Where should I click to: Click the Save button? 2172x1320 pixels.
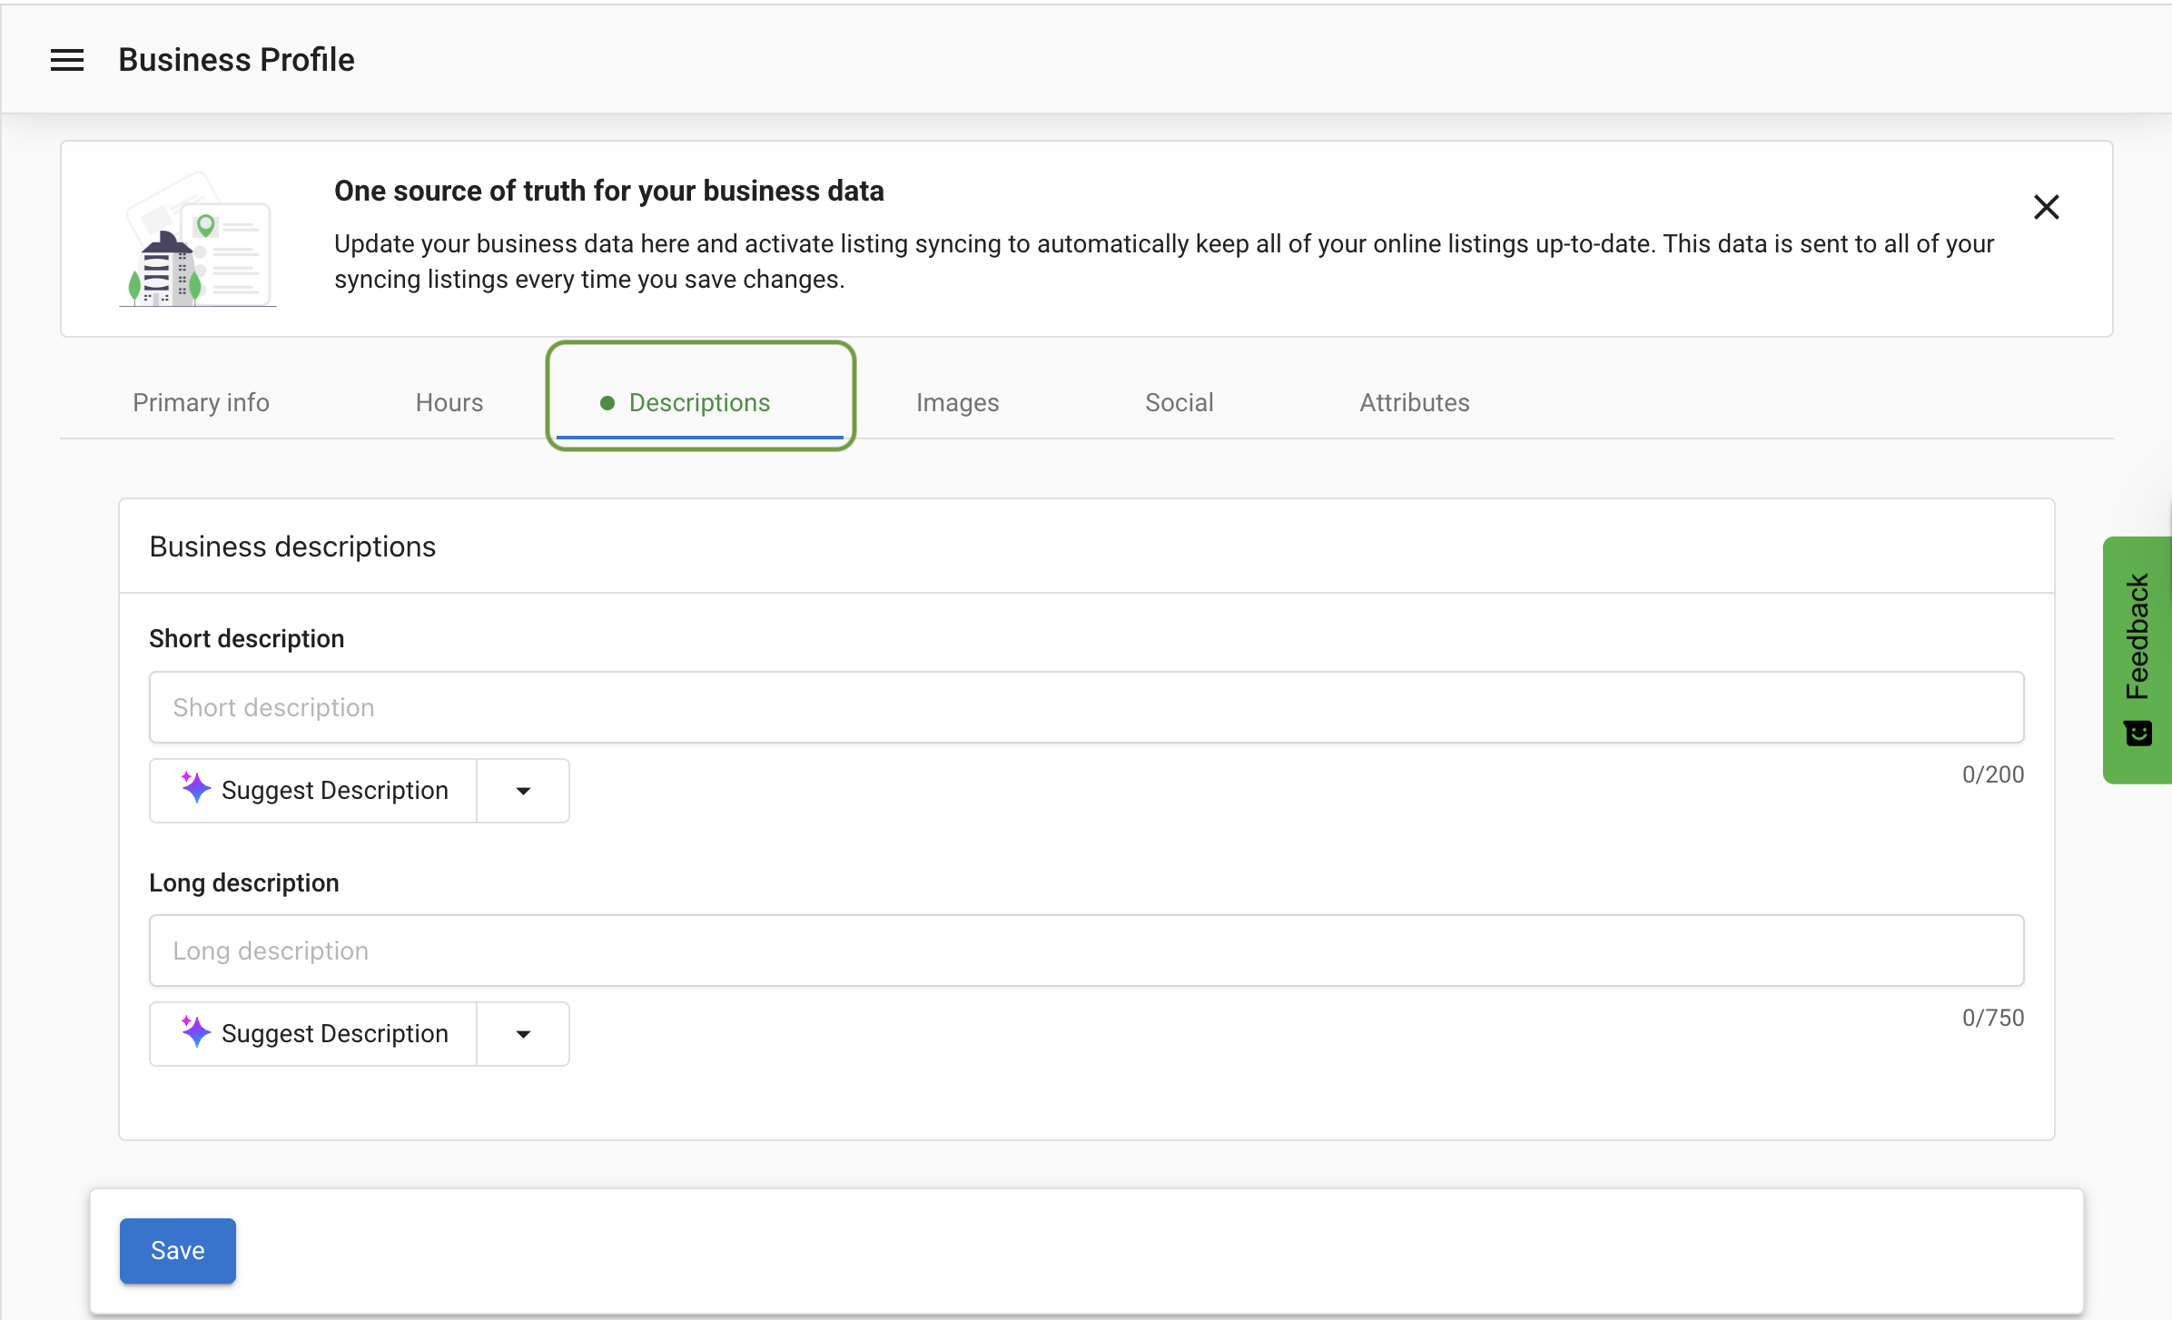pyautogui.click(x=177, y=1250)
